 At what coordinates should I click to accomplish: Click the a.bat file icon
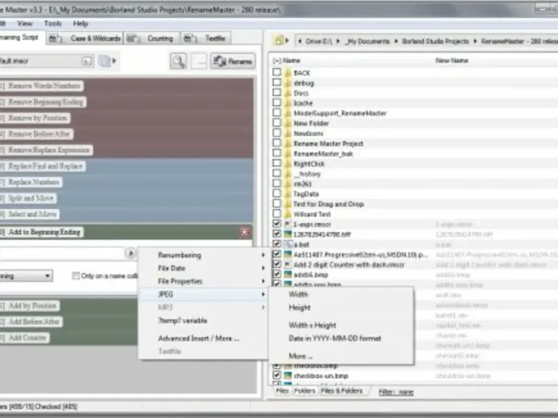tap(287, 245)
